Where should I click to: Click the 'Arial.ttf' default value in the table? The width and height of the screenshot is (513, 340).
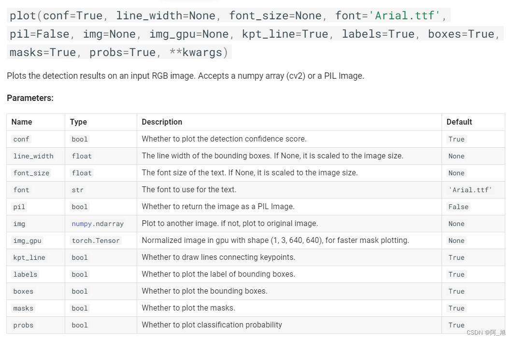[470, 190]
